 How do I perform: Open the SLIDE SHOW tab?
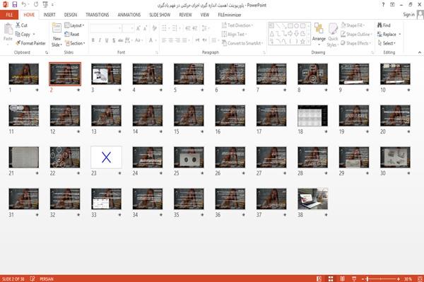(160, 15)
